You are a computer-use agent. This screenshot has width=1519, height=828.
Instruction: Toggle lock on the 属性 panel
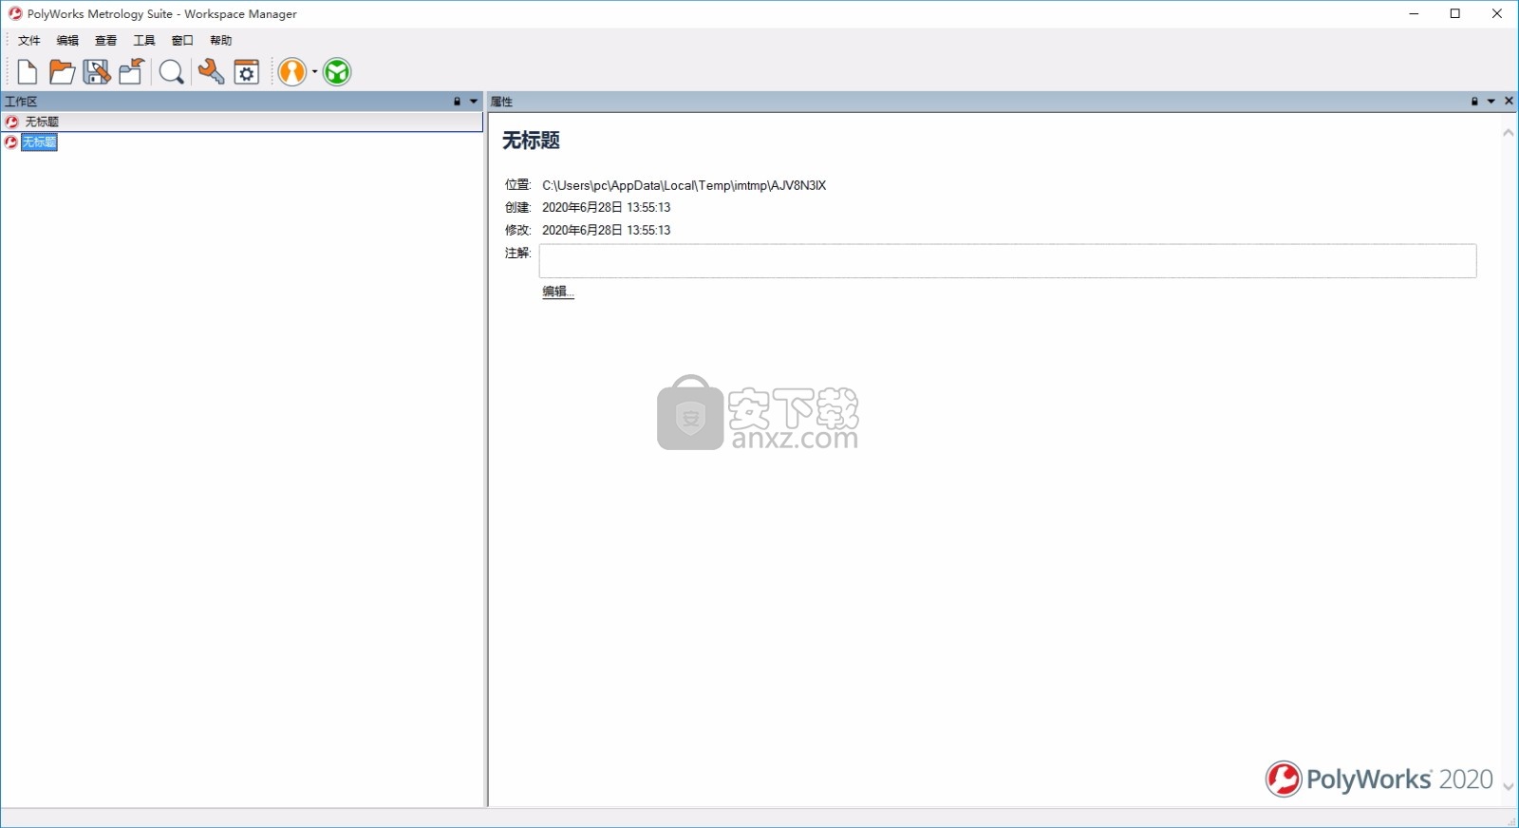[x=1474, y=102]
